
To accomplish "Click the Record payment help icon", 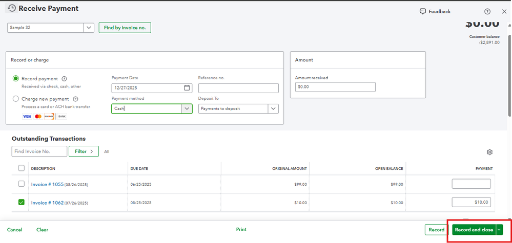I will pyautogui.click(x=65, y=78).
